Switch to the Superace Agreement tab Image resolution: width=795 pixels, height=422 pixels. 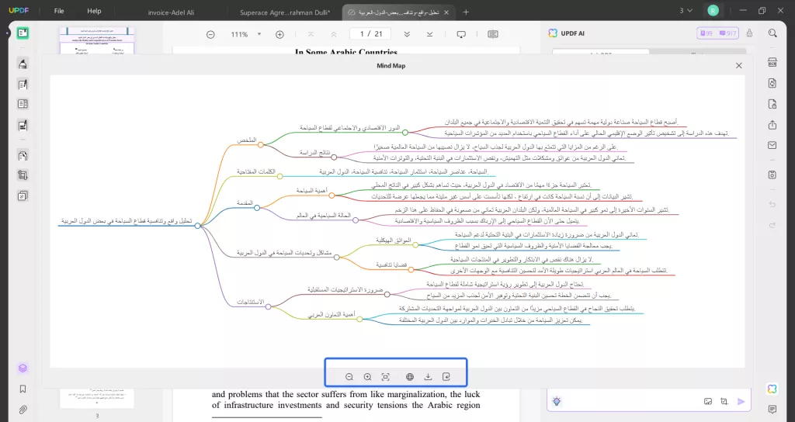284,12
